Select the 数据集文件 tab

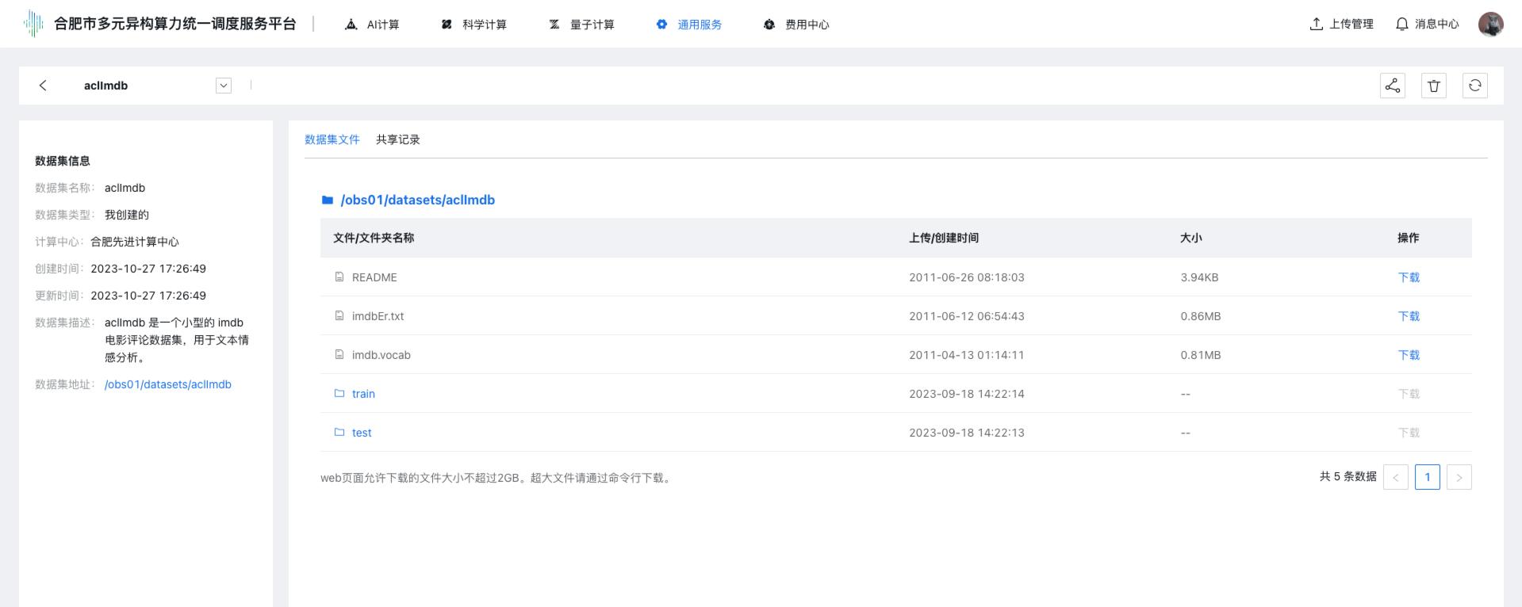pos(332,139)
